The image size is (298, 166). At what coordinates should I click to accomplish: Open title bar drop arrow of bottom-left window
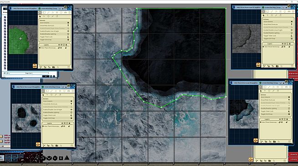pyautogui.click(x=63, y=87)
